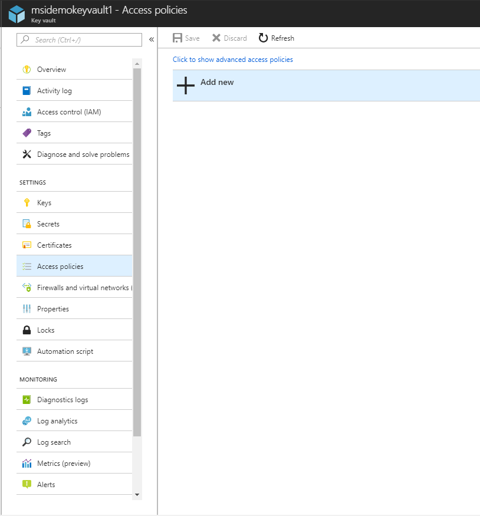
Task: Click the Secrets lock icon
Action: click(27, 224)
